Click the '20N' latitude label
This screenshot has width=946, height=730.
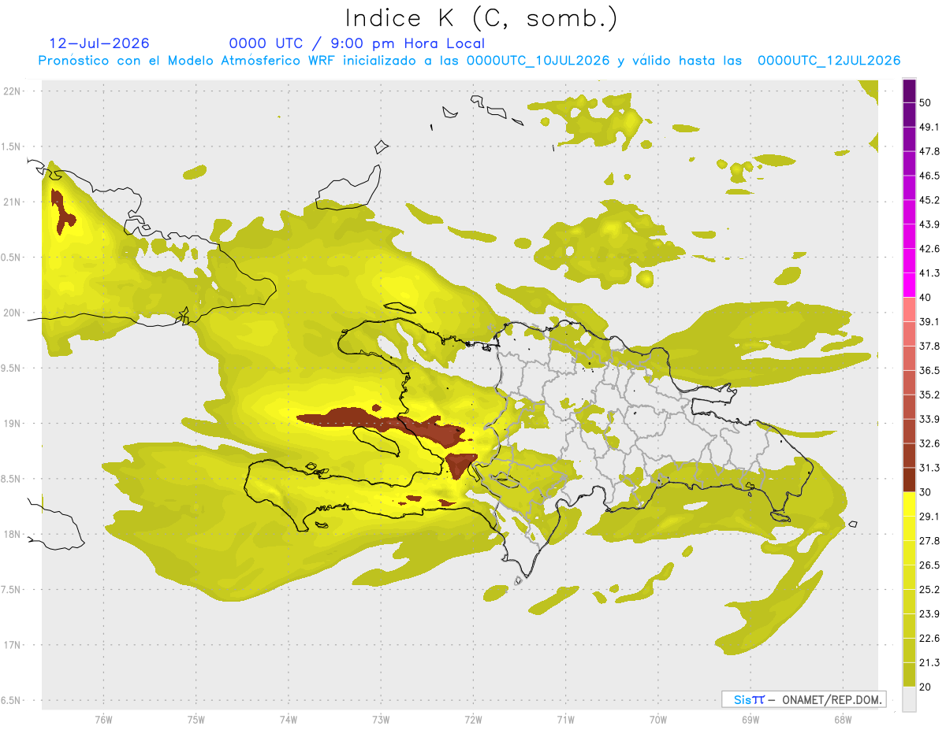click(13, 313)
